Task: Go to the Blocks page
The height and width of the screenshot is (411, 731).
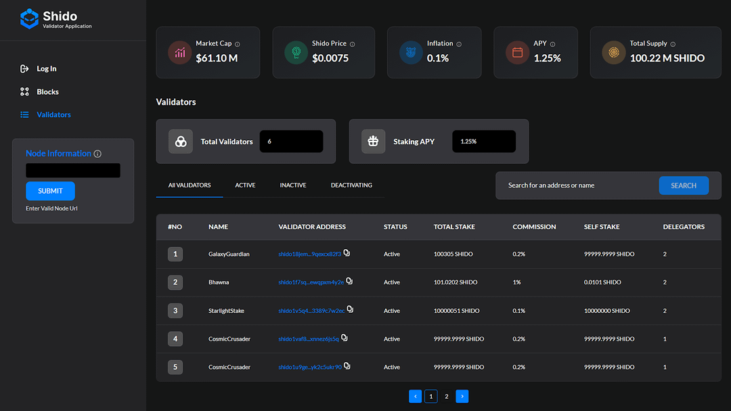Action: (47, 91)
